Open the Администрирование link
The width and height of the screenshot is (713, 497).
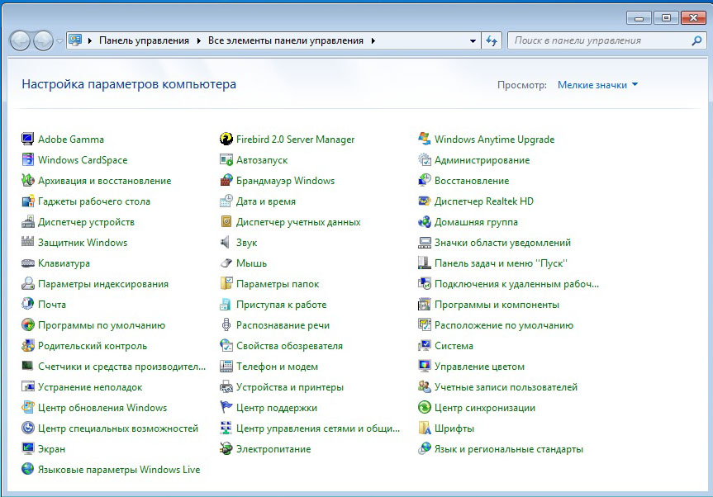coord(482,160)
